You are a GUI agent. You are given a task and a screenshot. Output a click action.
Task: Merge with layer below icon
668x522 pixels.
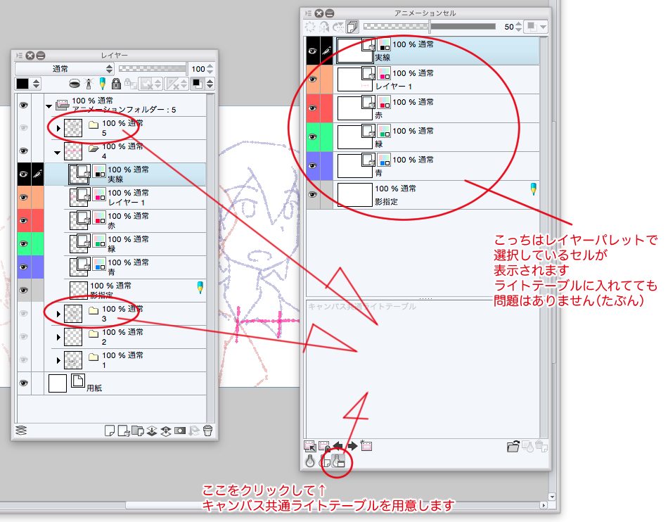[x=166, y=431]
